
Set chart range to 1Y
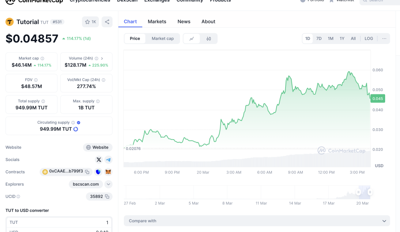(x=342, y=39)
